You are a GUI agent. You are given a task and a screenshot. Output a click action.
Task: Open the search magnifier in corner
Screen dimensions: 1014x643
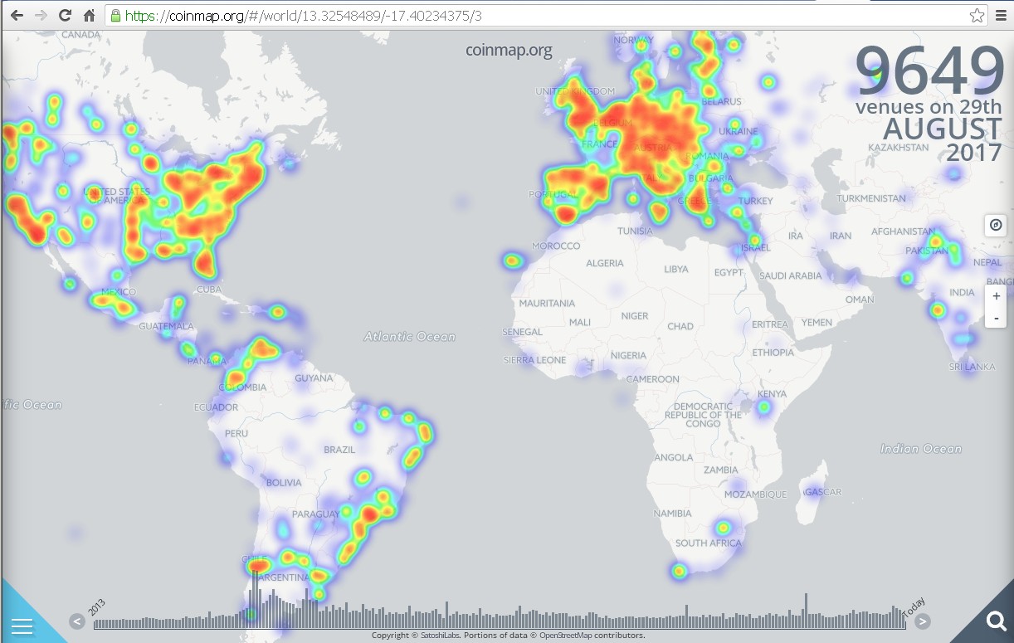[995, 620]
